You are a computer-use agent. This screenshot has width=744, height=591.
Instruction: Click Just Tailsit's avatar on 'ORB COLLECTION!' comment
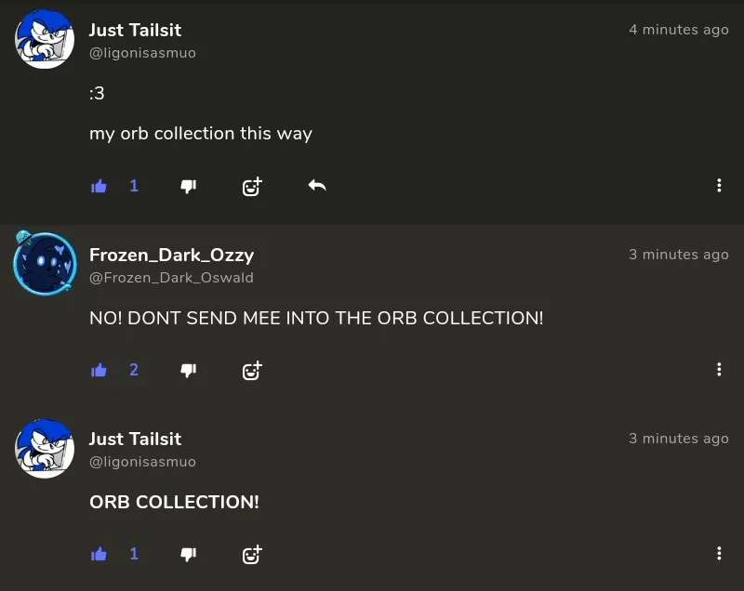45,449
